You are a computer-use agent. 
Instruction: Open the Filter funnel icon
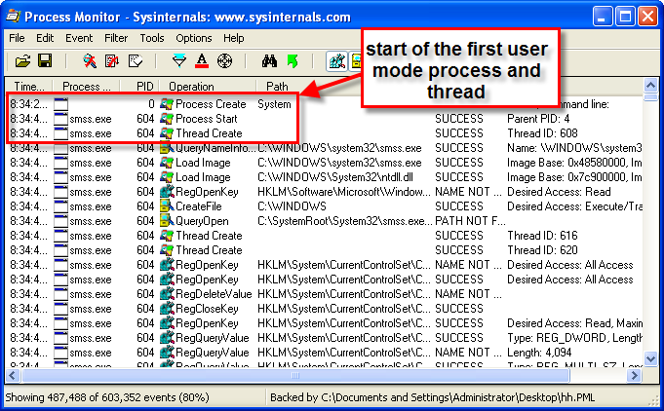(x=178, y=61)
